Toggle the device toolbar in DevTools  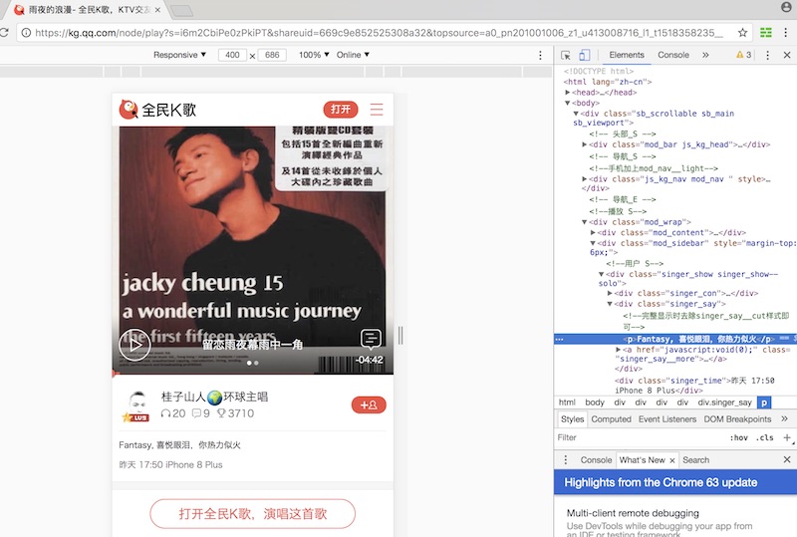point(585,56)
